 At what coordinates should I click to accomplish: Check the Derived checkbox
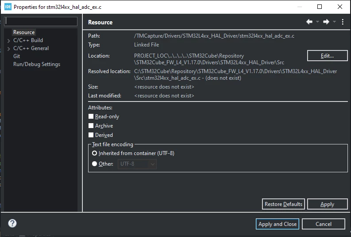(x=91, y=135)
